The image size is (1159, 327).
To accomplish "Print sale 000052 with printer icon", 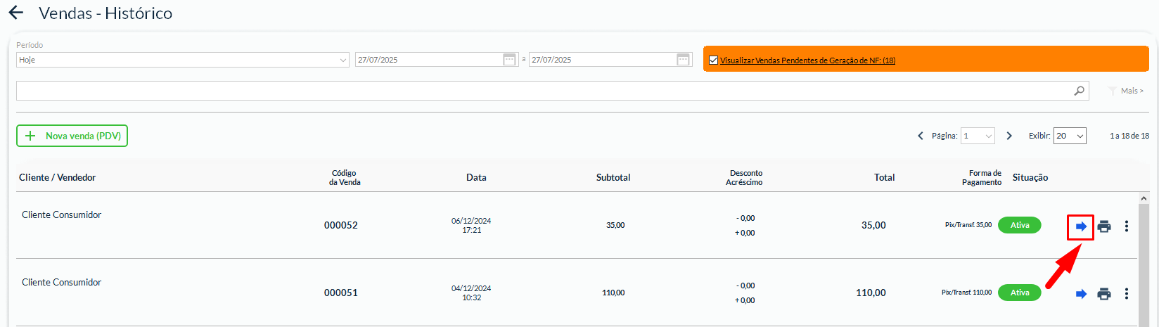I will [1104, 226].
